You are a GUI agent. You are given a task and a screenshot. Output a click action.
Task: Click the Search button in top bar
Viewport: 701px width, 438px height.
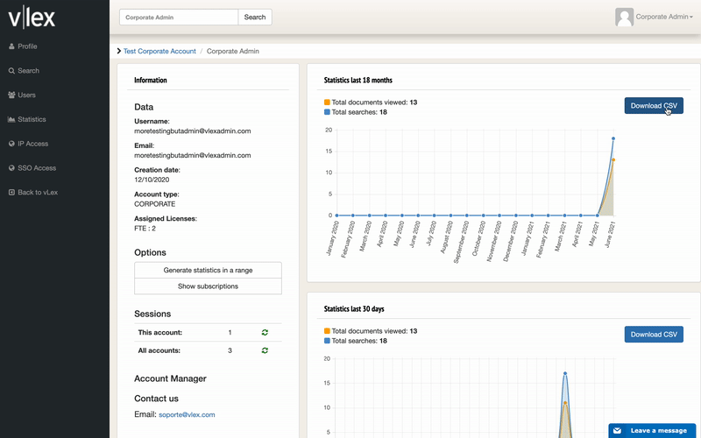(255, 17)
